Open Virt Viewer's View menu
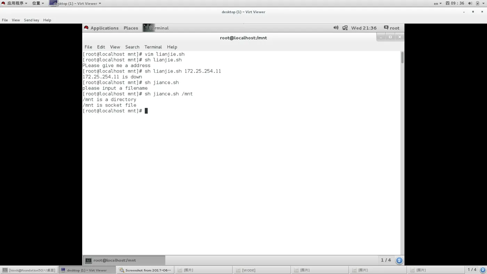The height and width of the screenshot is (274, 487). [16, 20]
